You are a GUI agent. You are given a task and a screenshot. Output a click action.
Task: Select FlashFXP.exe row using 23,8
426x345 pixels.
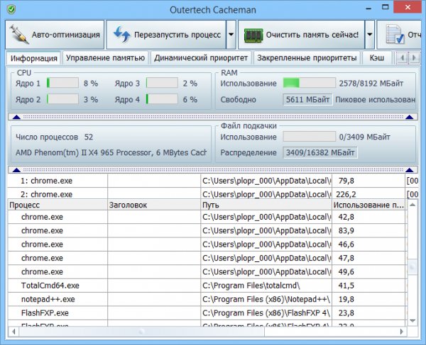click(x=207, y=313)
